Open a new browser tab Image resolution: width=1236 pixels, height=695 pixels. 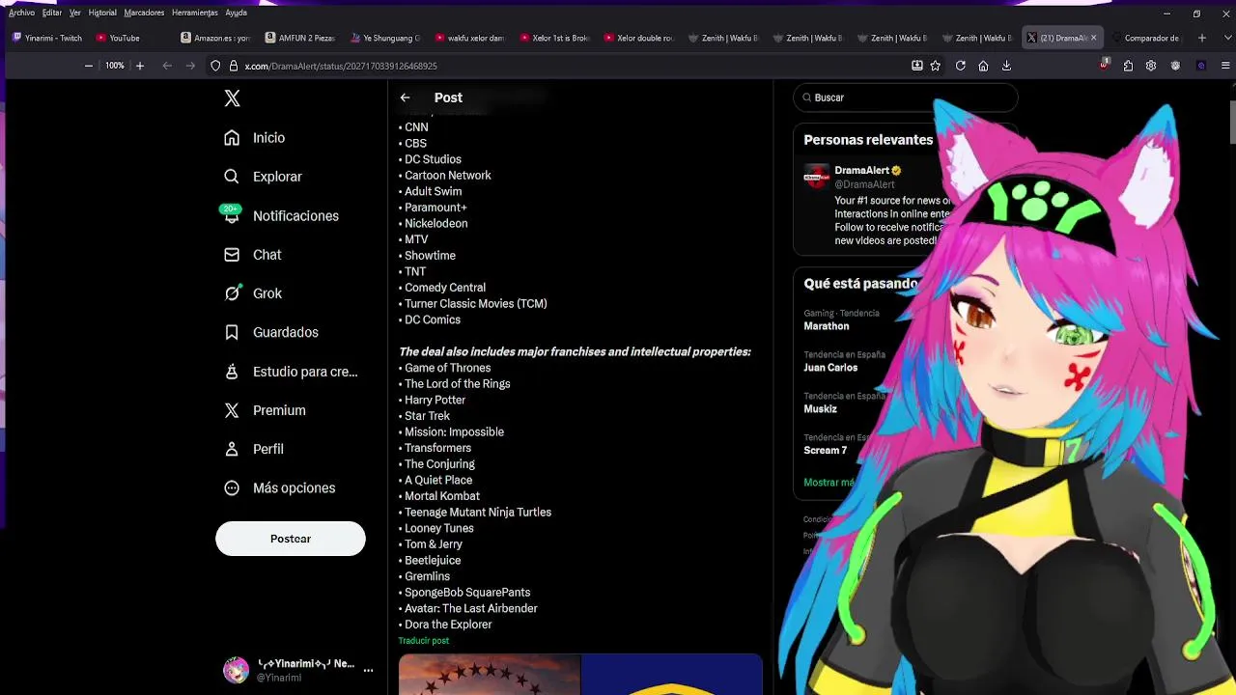[1201, 38]
